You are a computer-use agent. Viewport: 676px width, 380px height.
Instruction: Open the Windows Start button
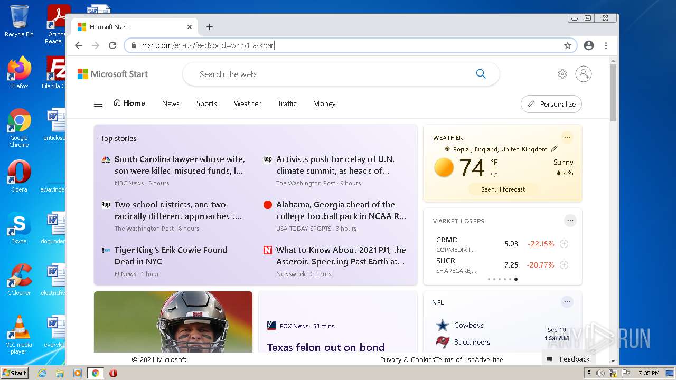point(14,373)
